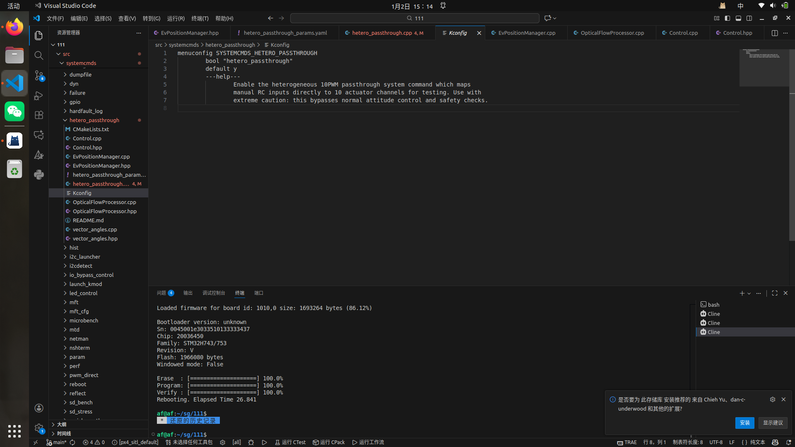
Task: Open the 终端(T) menu
Action: click(x=200, y=19)
